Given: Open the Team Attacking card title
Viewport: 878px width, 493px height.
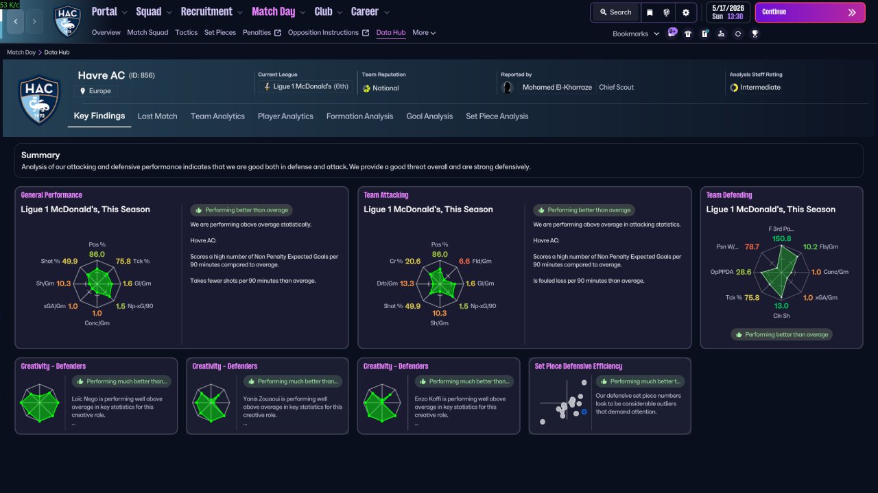Looking at the screenshot, I should point(386,195).
